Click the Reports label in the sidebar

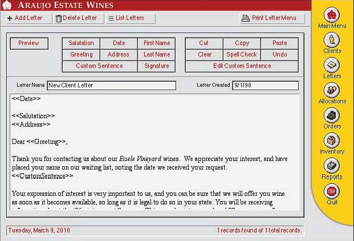click(x=332, y=177)
